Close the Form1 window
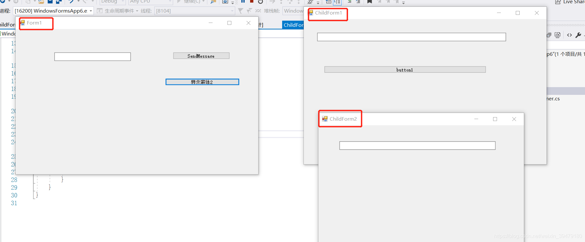 tap(248, 23)
